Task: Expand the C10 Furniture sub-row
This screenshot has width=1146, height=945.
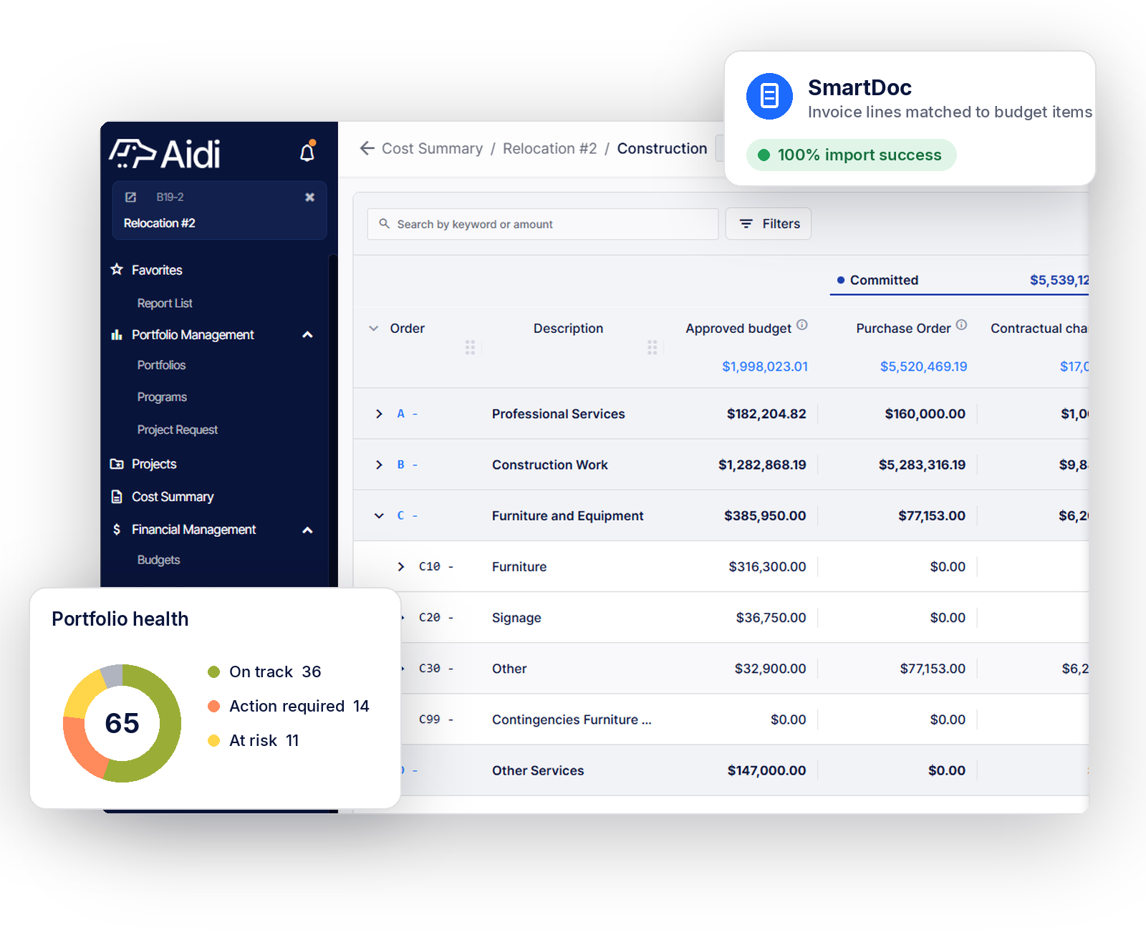Action: click(401, 566)
